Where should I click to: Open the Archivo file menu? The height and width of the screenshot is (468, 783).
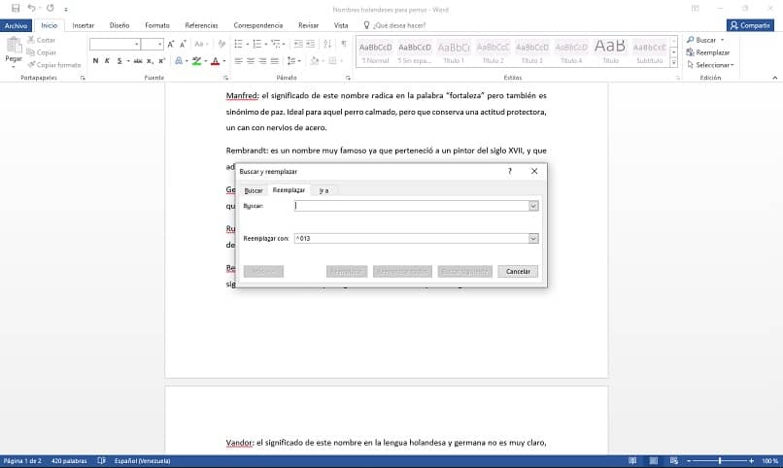tap(16, 25)
